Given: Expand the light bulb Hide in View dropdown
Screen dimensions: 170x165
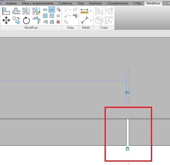Looking at the screenshot, I should (70, 10).
